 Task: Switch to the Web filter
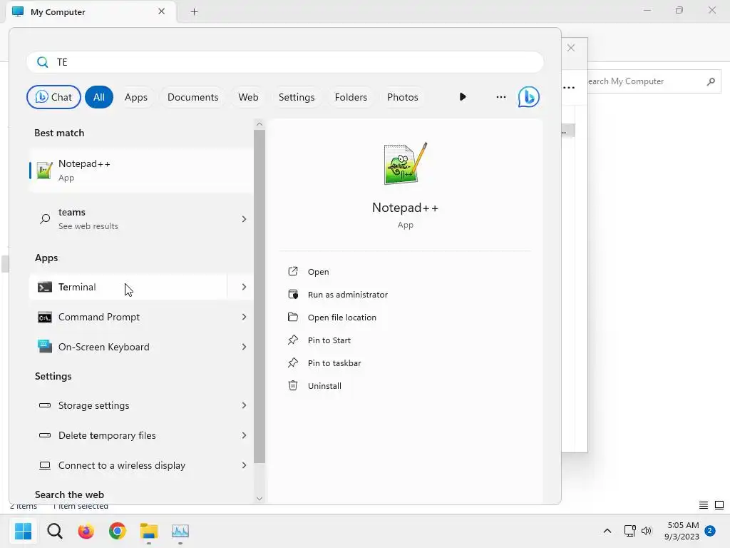[248, 97]
